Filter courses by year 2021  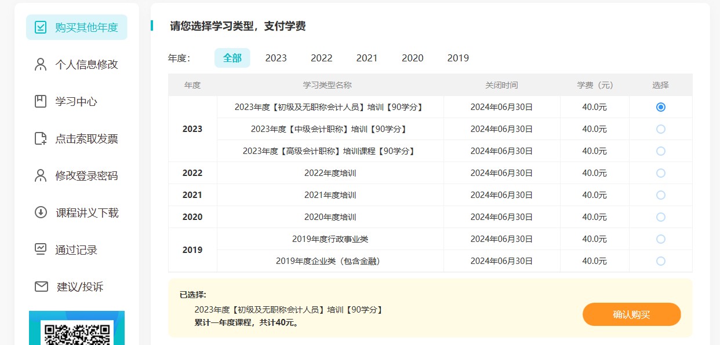click(x=366, y=58)
